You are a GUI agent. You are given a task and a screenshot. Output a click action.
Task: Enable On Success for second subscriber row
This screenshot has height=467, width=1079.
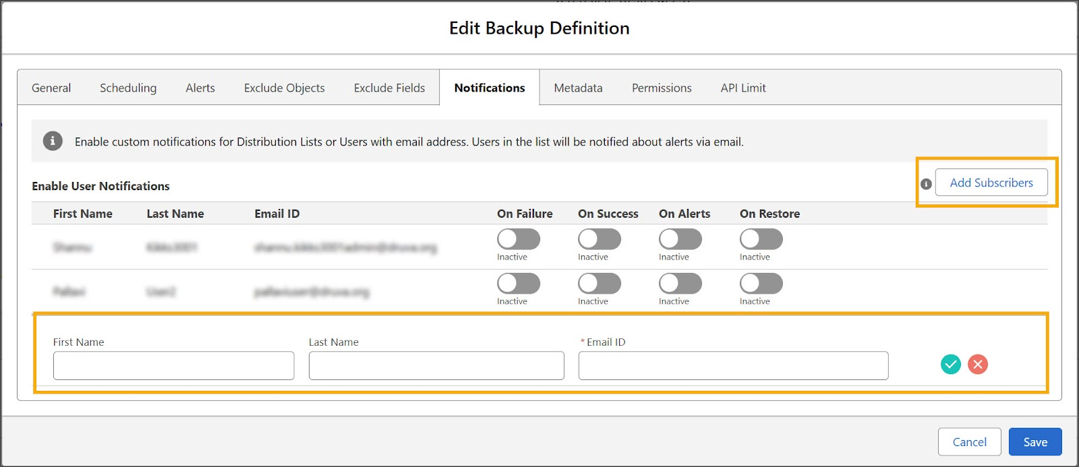point(599,284)
